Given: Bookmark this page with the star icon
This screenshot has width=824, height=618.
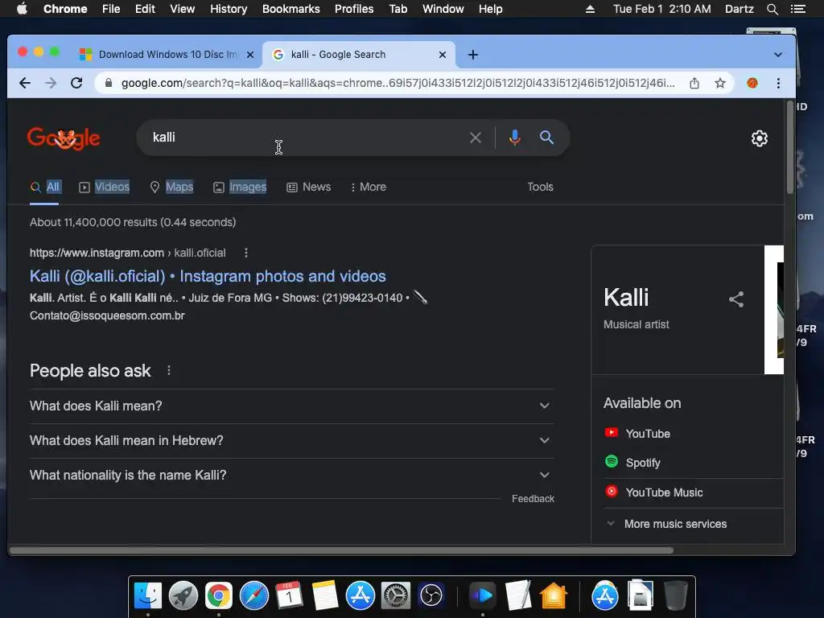Looking at the screenshot, I should click(x=720, y=83).
